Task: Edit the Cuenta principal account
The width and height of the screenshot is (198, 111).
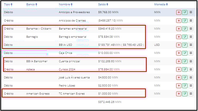Action: (184, 61)
